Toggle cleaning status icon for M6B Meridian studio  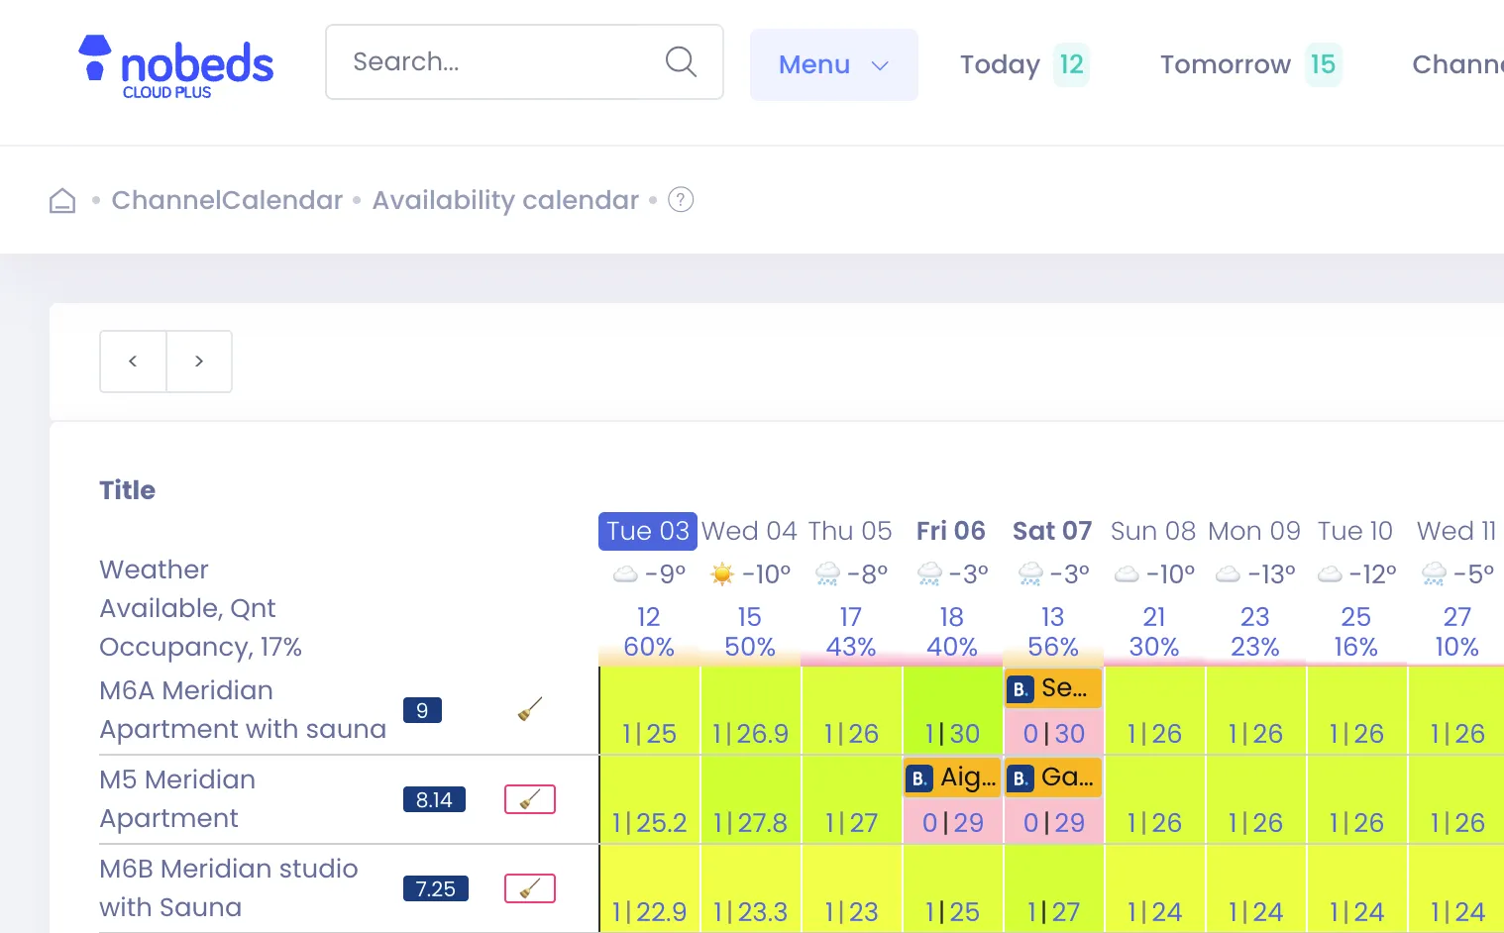point(530,888)
